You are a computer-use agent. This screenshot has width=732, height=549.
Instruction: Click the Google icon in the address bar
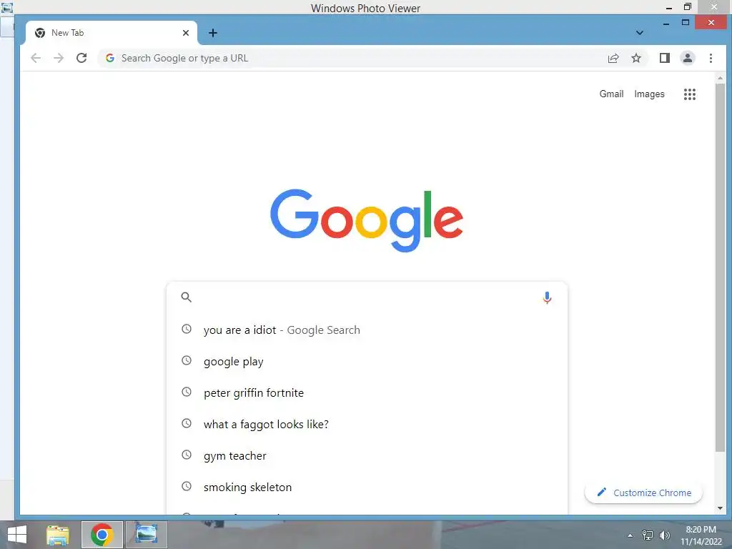pos(110,58)
